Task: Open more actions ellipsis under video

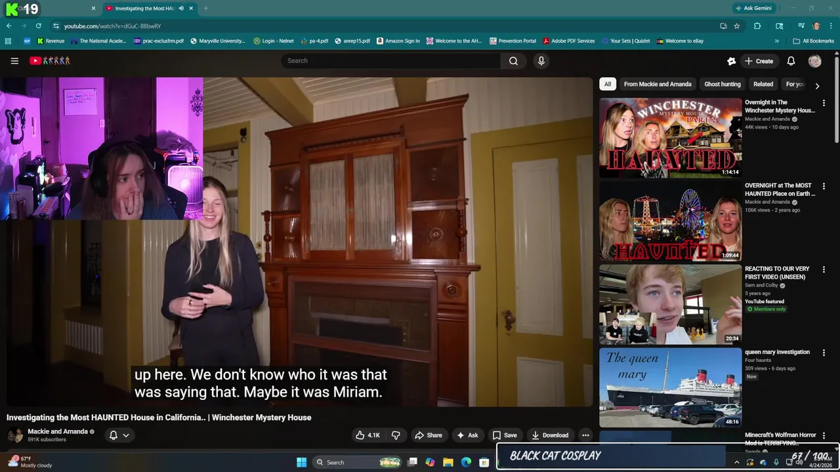Action: 585,435
